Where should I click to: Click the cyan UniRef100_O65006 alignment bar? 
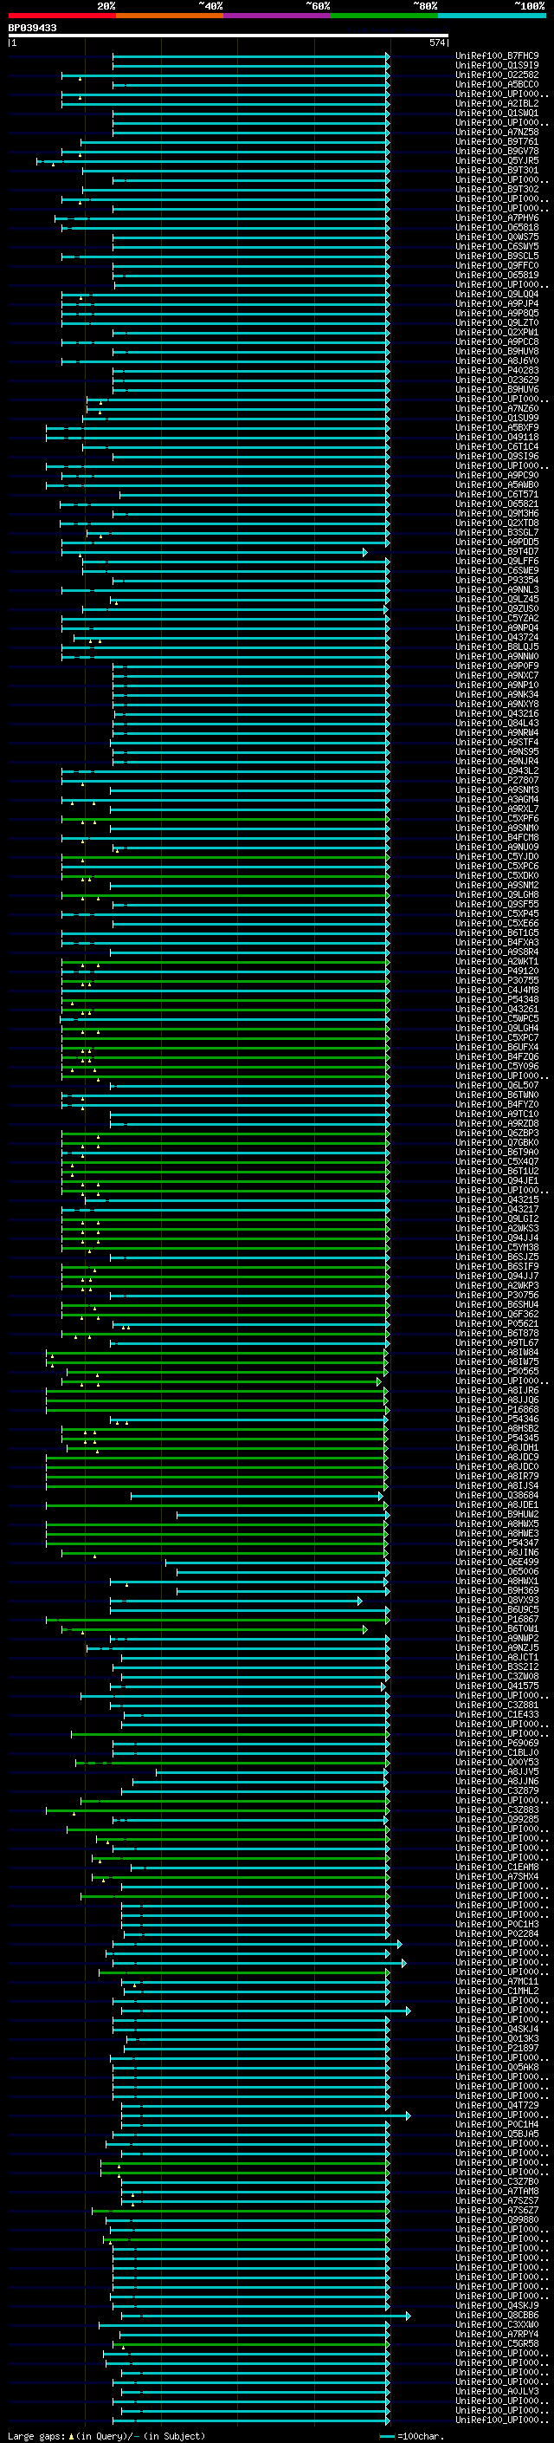tap(281, 1572)
